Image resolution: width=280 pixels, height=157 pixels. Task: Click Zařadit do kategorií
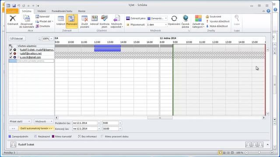pyautogui.click(x=198, y=21)
